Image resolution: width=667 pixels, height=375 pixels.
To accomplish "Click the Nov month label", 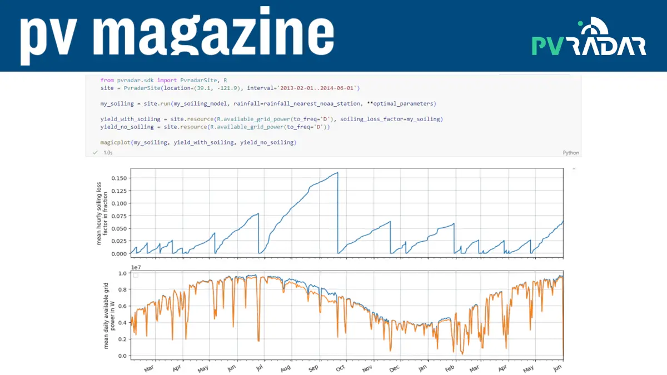I will (367, 368).
